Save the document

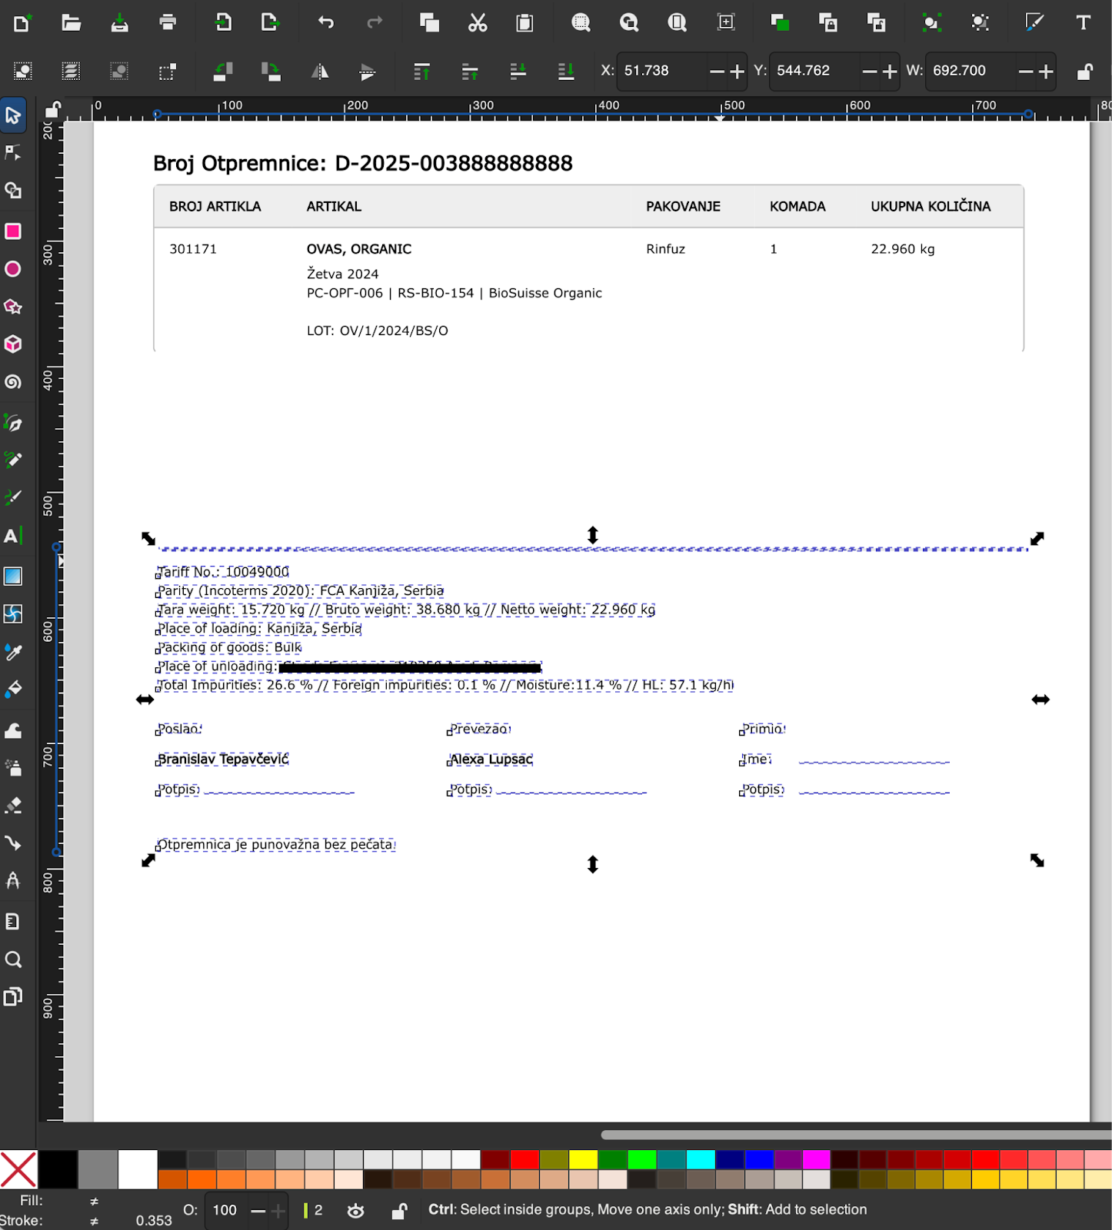click(x=119, y=23)
